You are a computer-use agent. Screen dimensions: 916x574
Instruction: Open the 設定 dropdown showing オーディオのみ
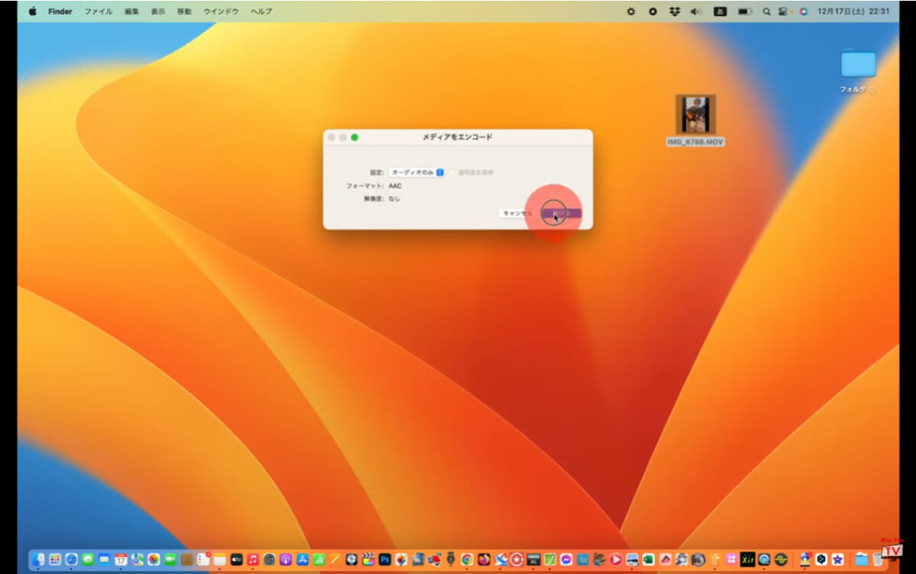click(x=416, y=173)
